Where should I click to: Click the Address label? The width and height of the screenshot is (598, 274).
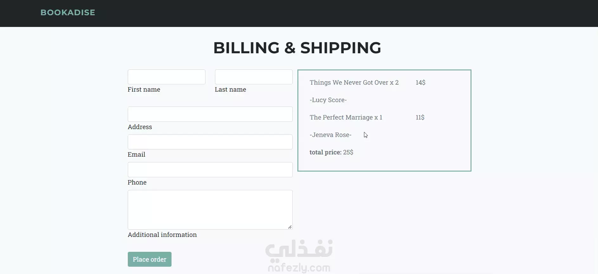[140, 127]
